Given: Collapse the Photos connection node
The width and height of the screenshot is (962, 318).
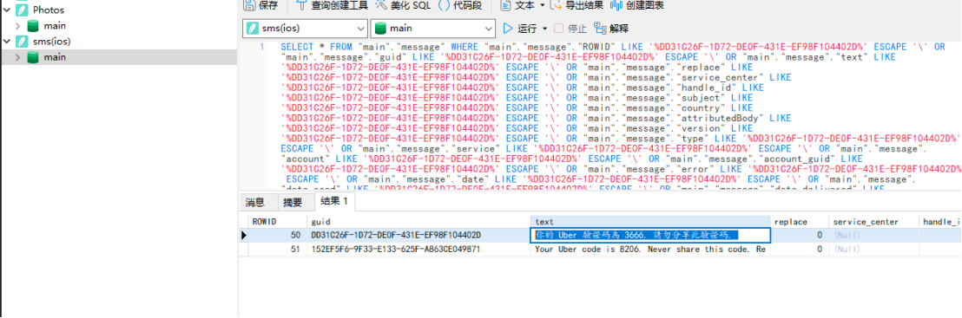Looking at the screenshot, I should coord(7,10).
